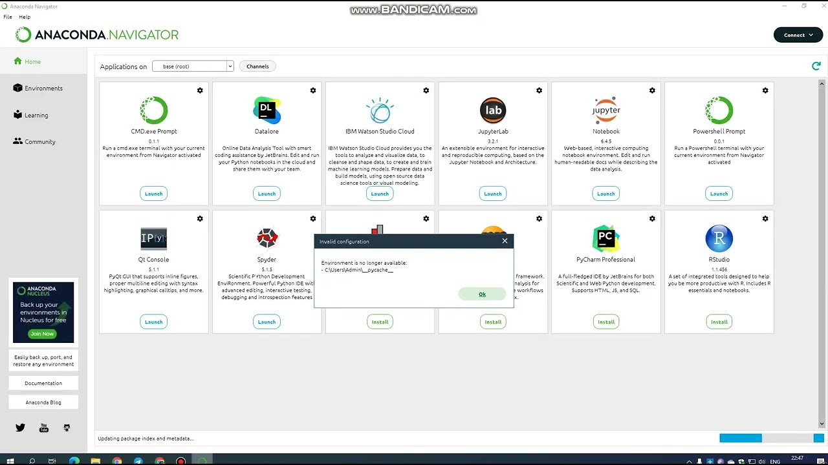Click the Qt Console application icon
The width and height of the screenshot is (828, 465).
154,238
